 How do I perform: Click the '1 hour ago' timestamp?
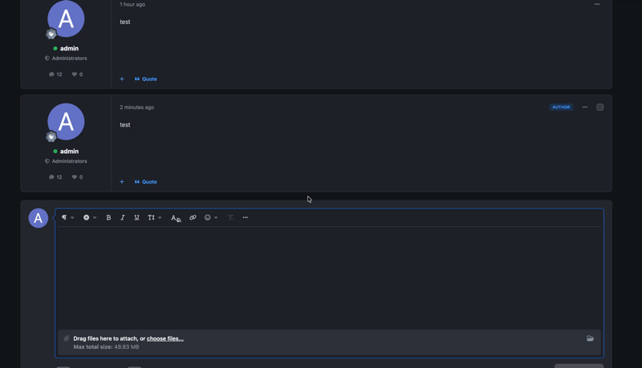pyautogui.click(x=132, y=5)
